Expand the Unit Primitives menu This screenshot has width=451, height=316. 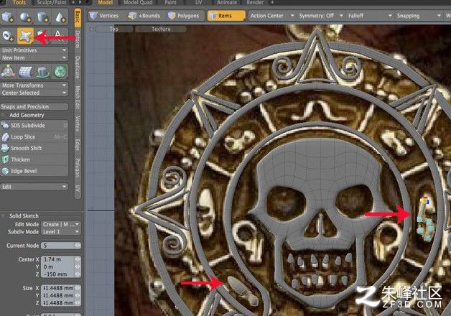coord(34,50)
